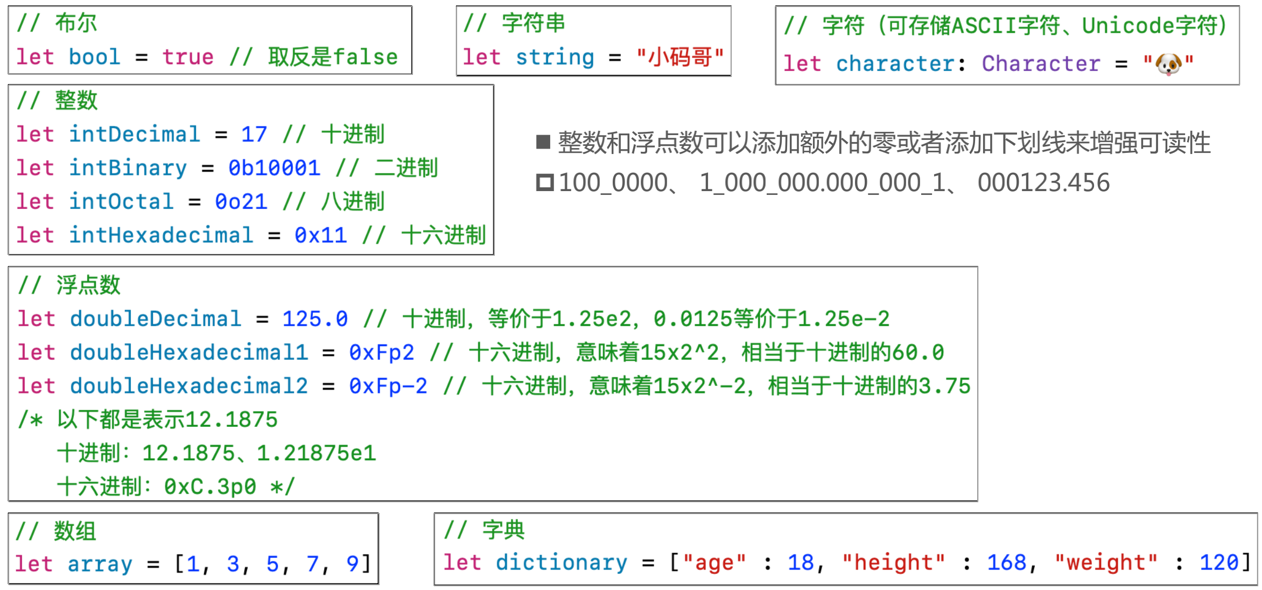Click the "小码哥" string literal
The height and width of the screenshot is (590, 1262).
pyautogui.click(x=679, y=57)
